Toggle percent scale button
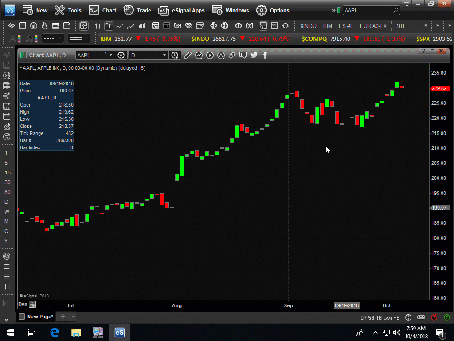The width and height of the screenshot is (454, 341). tap(189, 26)
